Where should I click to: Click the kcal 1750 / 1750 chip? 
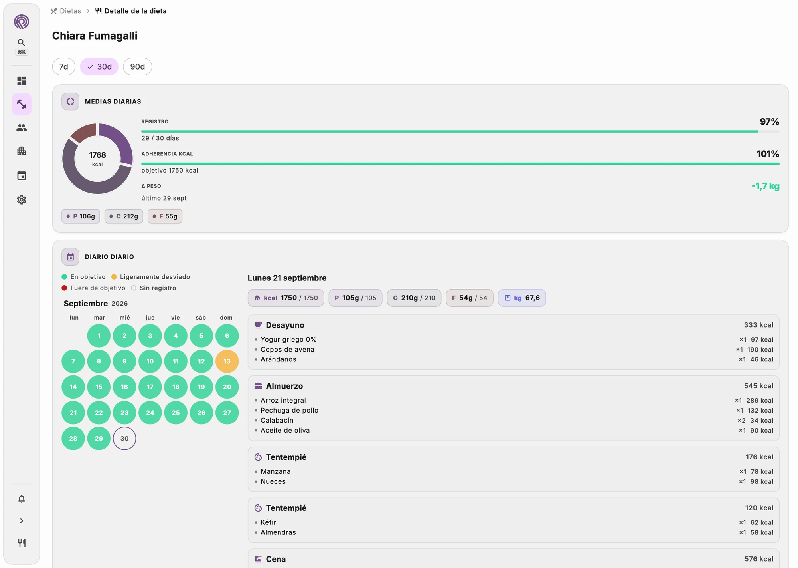[x=286, y=298]
